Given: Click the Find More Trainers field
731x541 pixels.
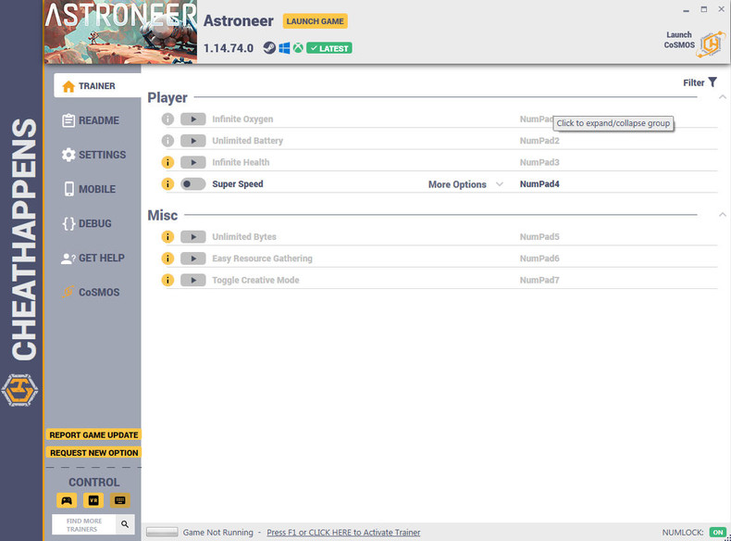Looking at the screenshot, I should pos(84,524).
